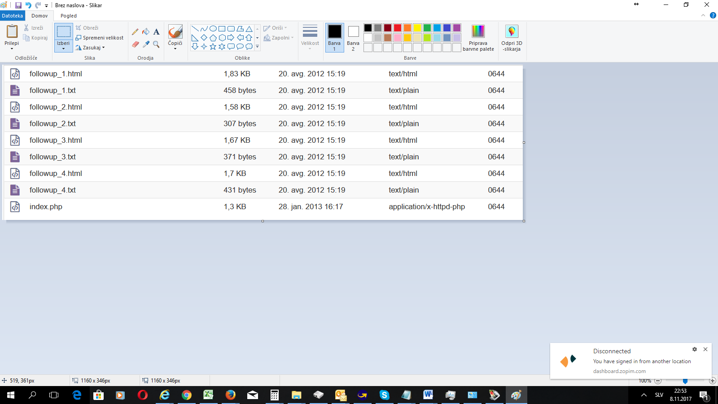The width and height of the screenshot is (718, 404).
Task: Select the Eraser tool
Action: click(x=135, y=44)
